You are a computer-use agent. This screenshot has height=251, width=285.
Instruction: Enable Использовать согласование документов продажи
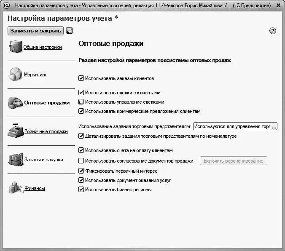pyautogui.click(x=81, y=161)
